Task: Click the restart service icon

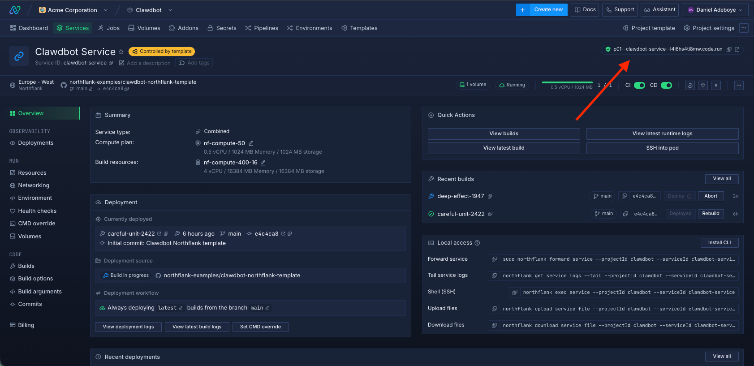Action: coord(690,85)
